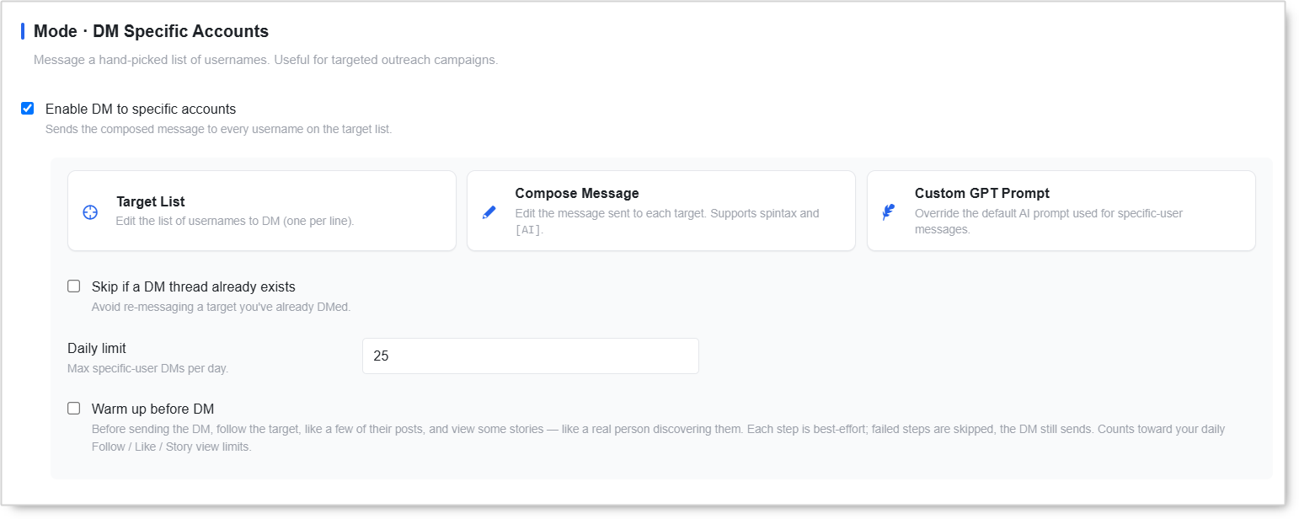Click the pencil icon for Compose Message
The height and width of the screenshot is (519, 1299).
489,212
